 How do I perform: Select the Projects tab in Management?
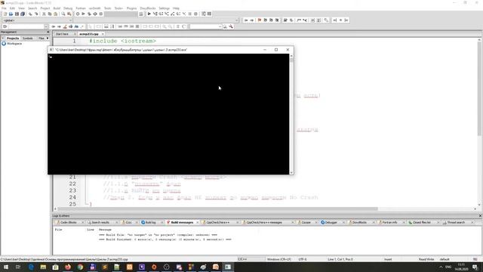pyautogui.click(x=13, y=39)
